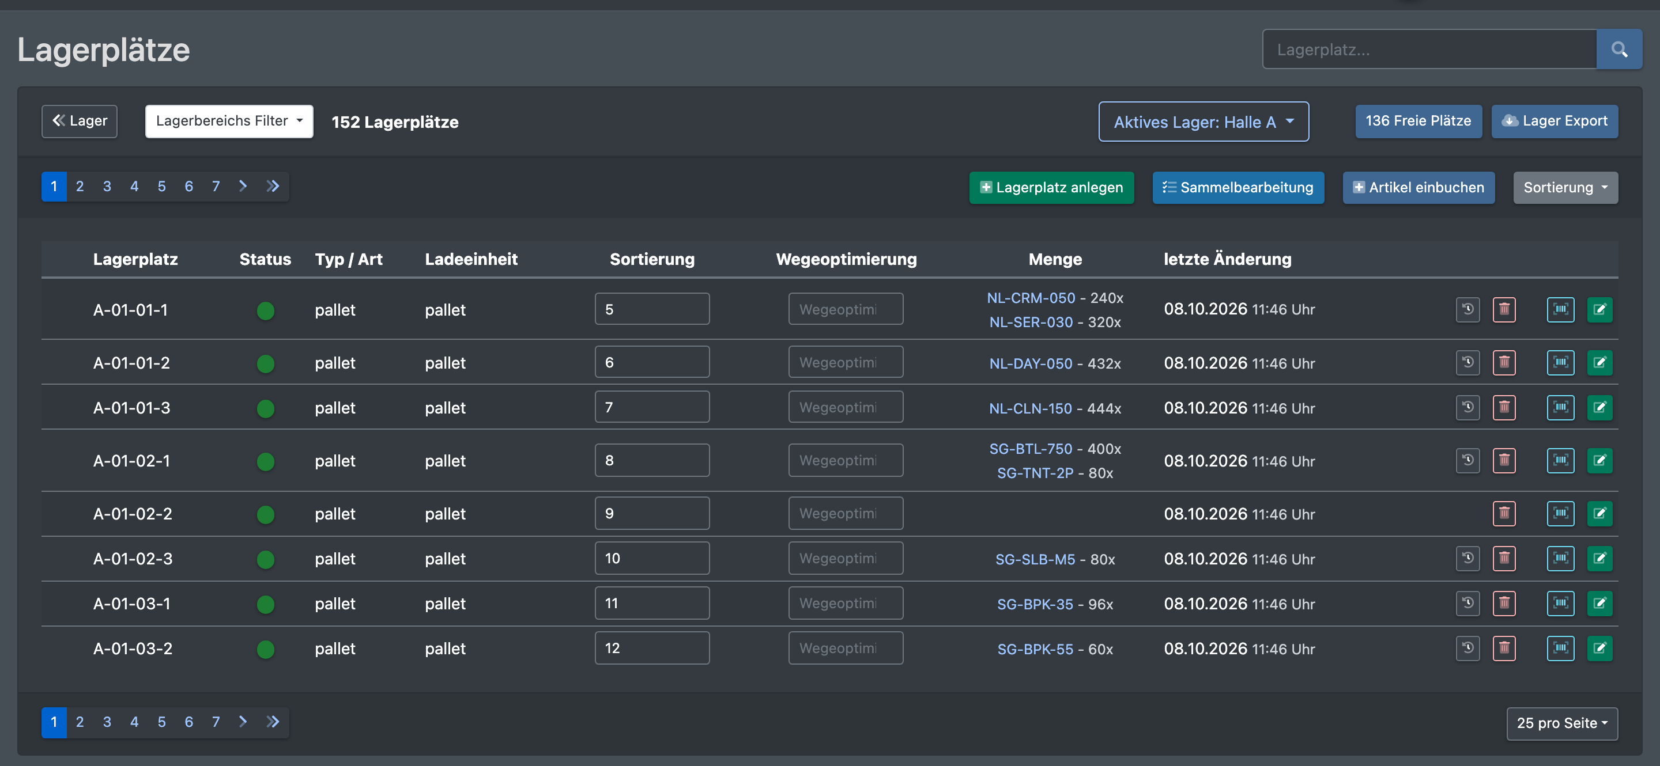
Task: Delete storage location A-01-02-2
Action: point(1504,513)
